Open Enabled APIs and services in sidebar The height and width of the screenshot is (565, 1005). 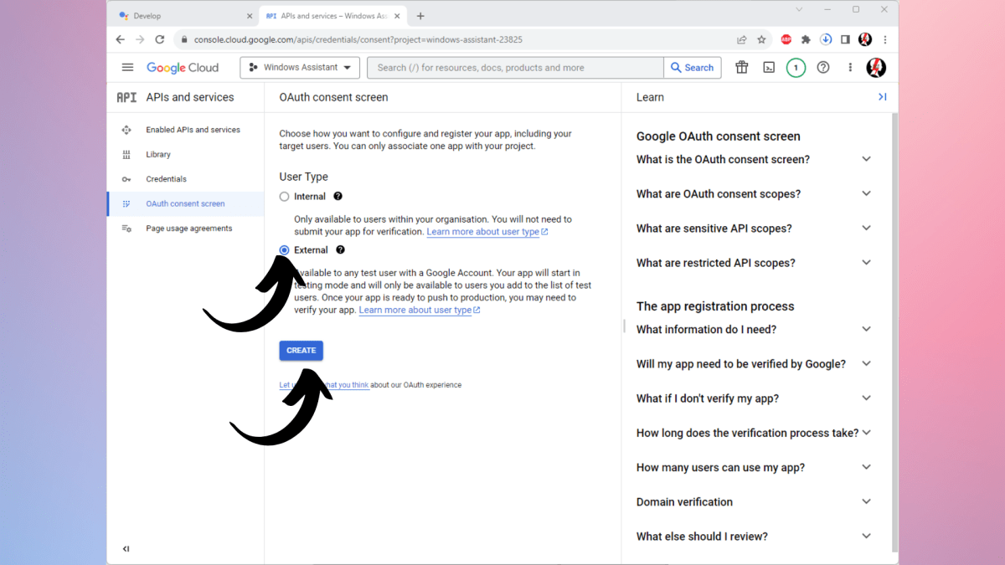[x=185, y=130]
